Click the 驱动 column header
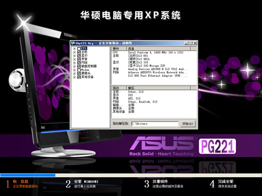The width and height of the screenshot is (262, 196). point(119,88)
